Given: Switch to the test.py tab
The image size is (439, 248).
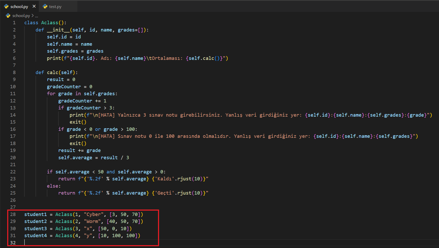Looking at the screenshot, I should (55, 7).
